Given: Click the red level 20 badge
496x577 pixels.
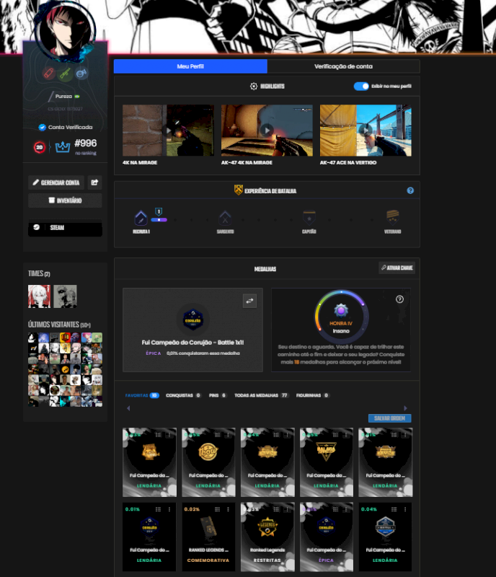Looking at the screenshot, I should pyautogui.click(x=40, y=147).
